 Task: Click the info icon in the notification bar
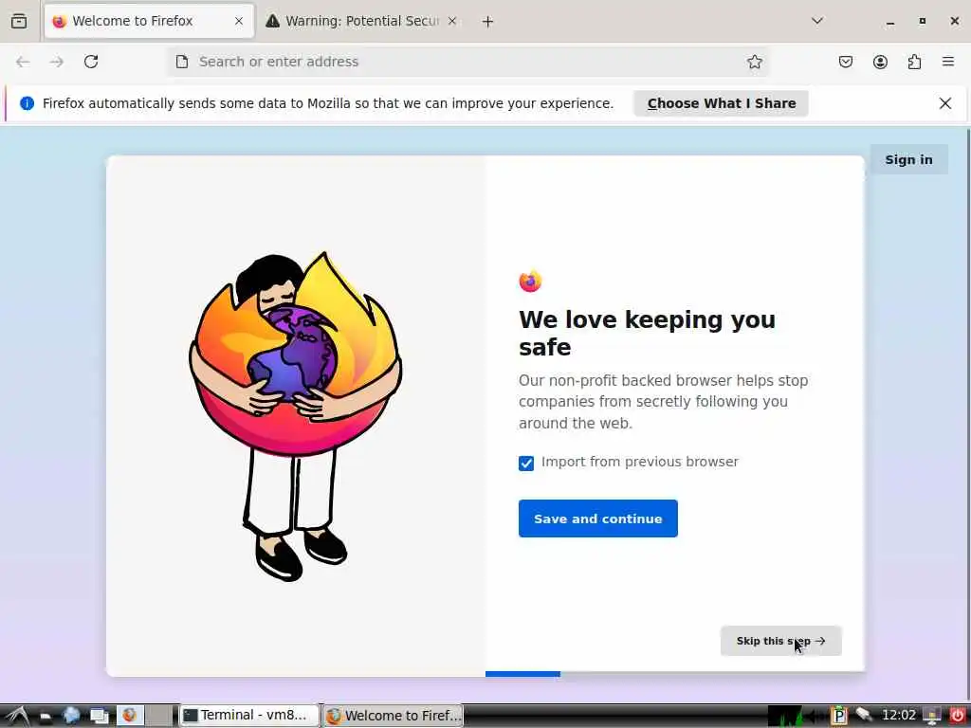coord(27,103)
